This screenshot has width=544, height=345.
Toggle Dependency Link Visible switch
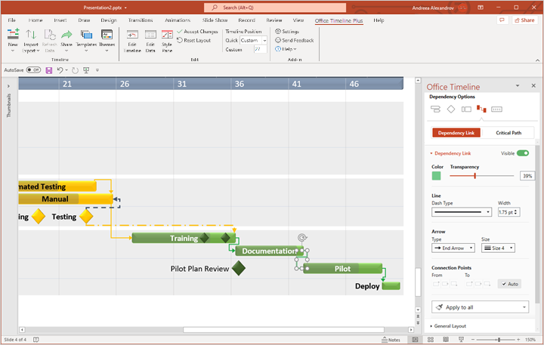[x=522, y=153]
